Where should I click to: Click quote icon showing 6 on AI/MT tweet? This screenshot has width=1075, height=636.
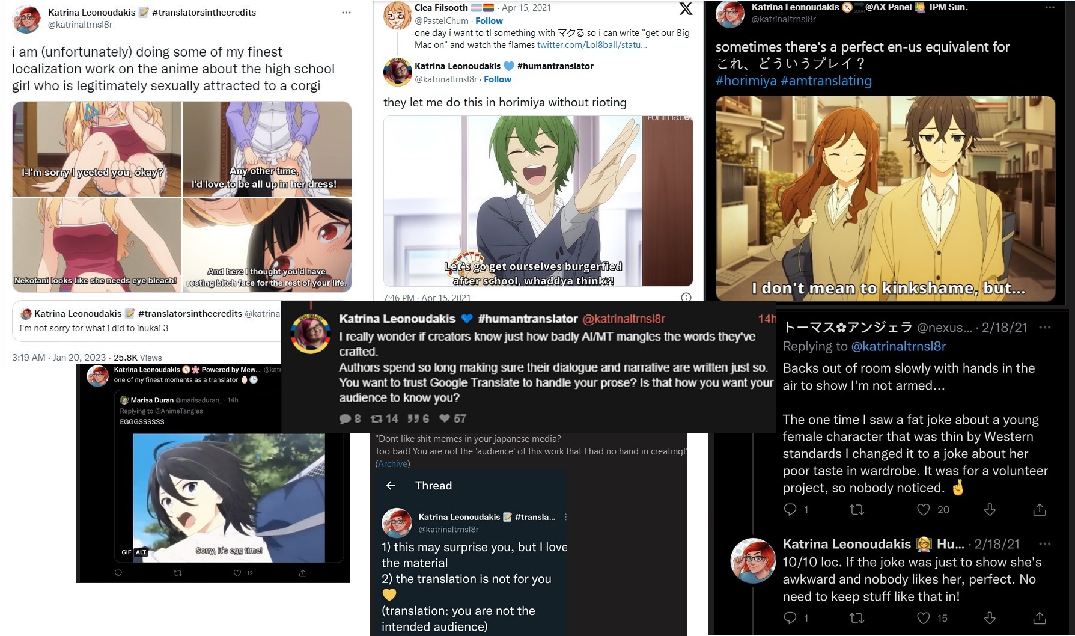pos(413,418)
